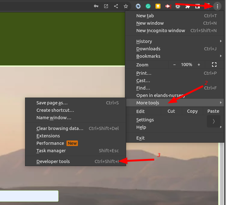Image resolution: width=226 pixels, height=205 pixels.
Task: Click the open-in-app icon in address bar
Action: pos(106,6)
